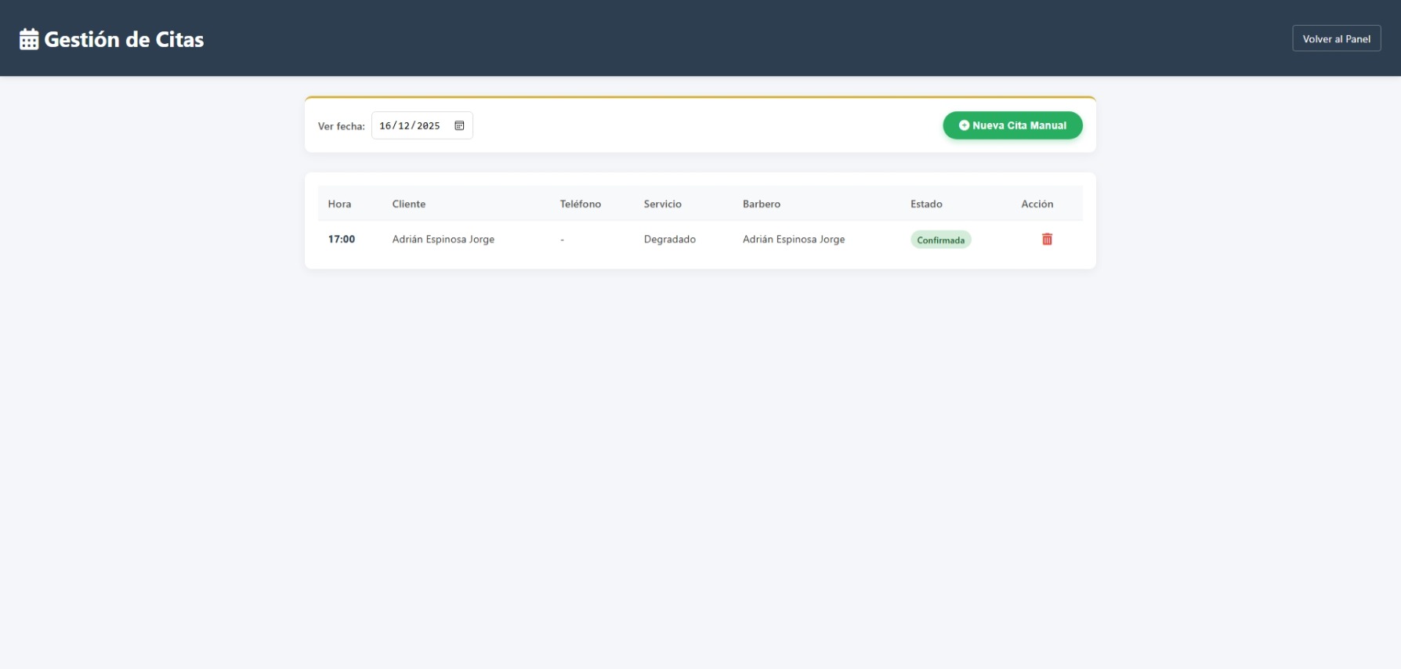Click the Cliente column header
1401x669 pixels.
(409, 204)
